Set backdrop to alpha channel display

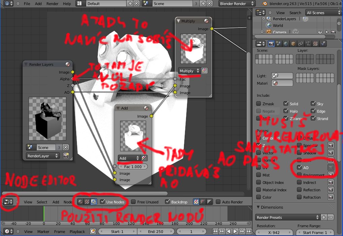209,202
